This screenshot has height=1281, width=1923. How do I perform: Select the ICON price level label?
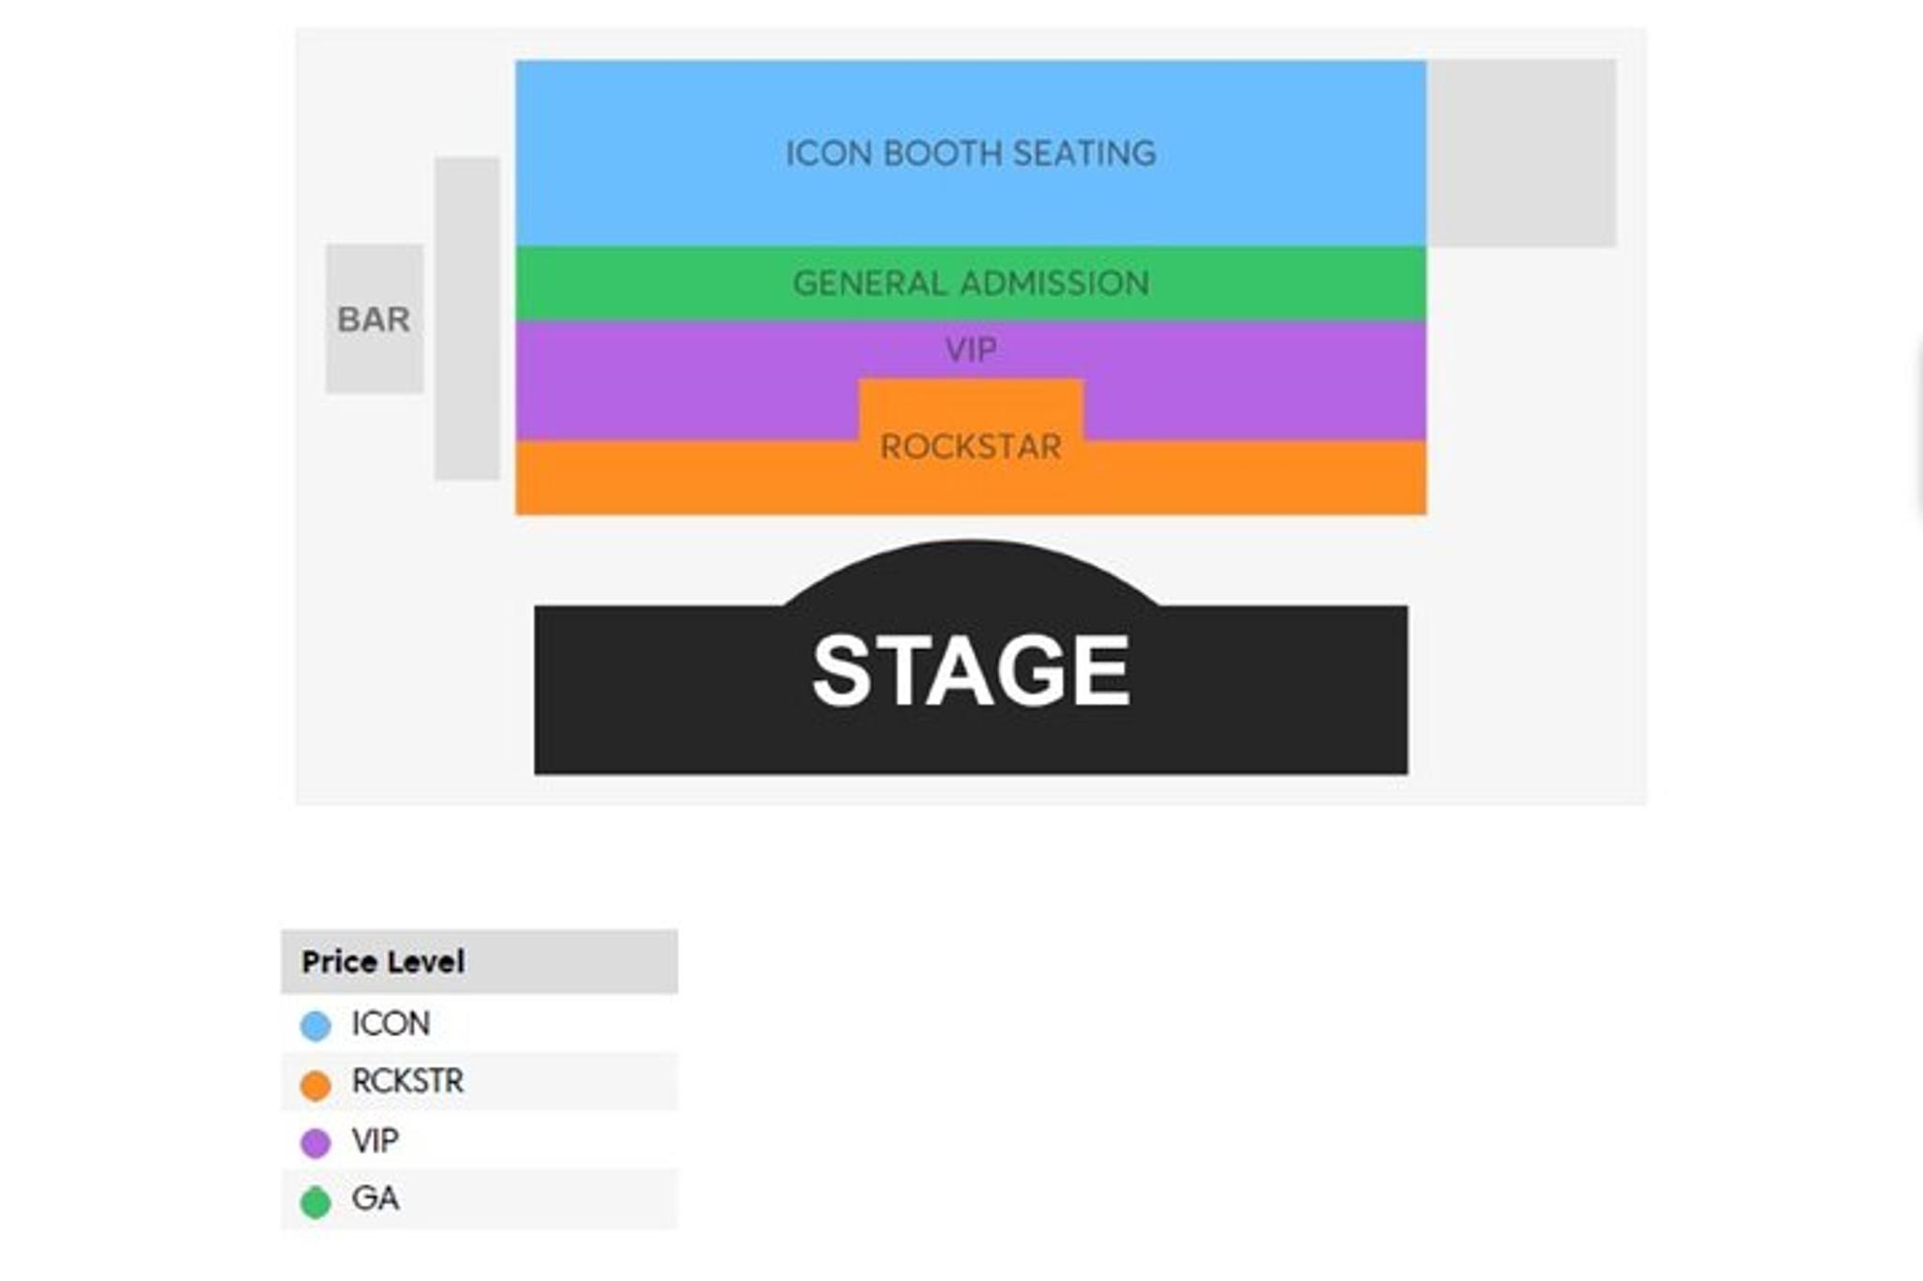(391, 1023)
